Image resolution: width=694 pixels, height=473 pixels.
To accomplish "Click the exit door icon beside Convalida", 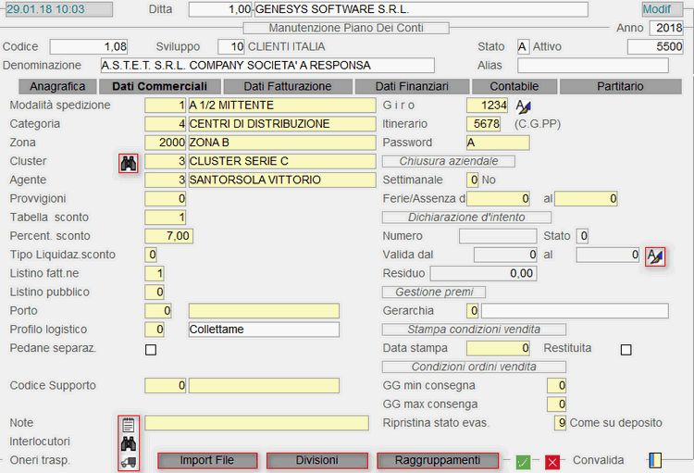I will click(x=655, y=460).
